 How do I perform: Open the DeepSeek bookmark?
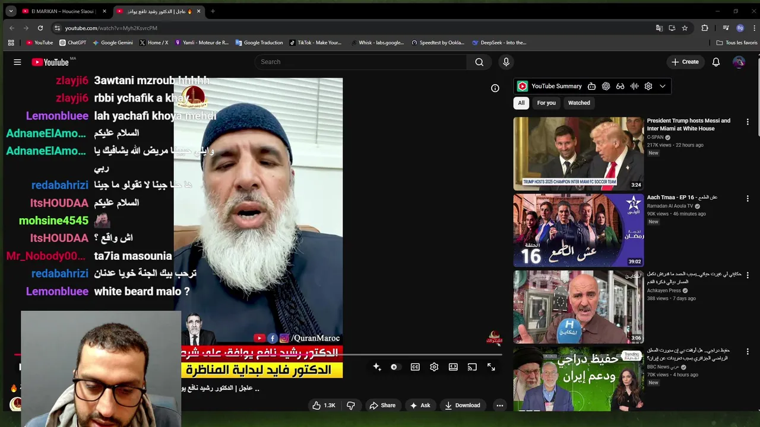pyautogui.click(x=499, y=43)
